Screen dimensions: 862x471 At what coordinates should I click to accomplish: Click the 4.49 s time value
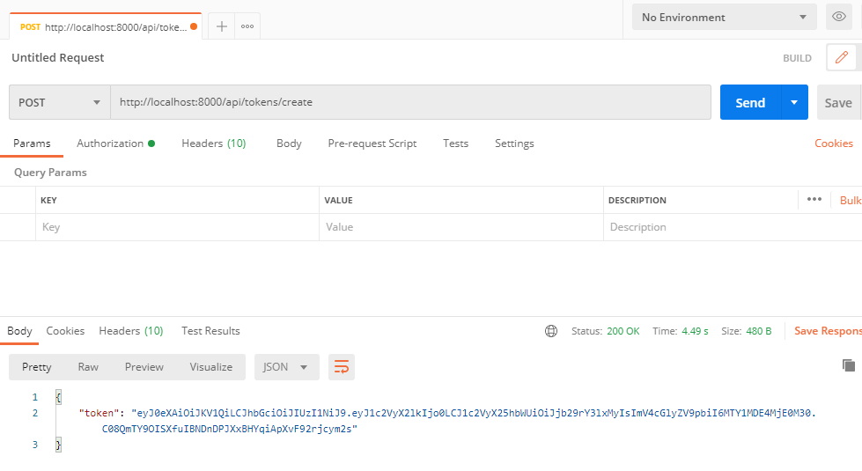pyautogui.click(x=695, y=331)
